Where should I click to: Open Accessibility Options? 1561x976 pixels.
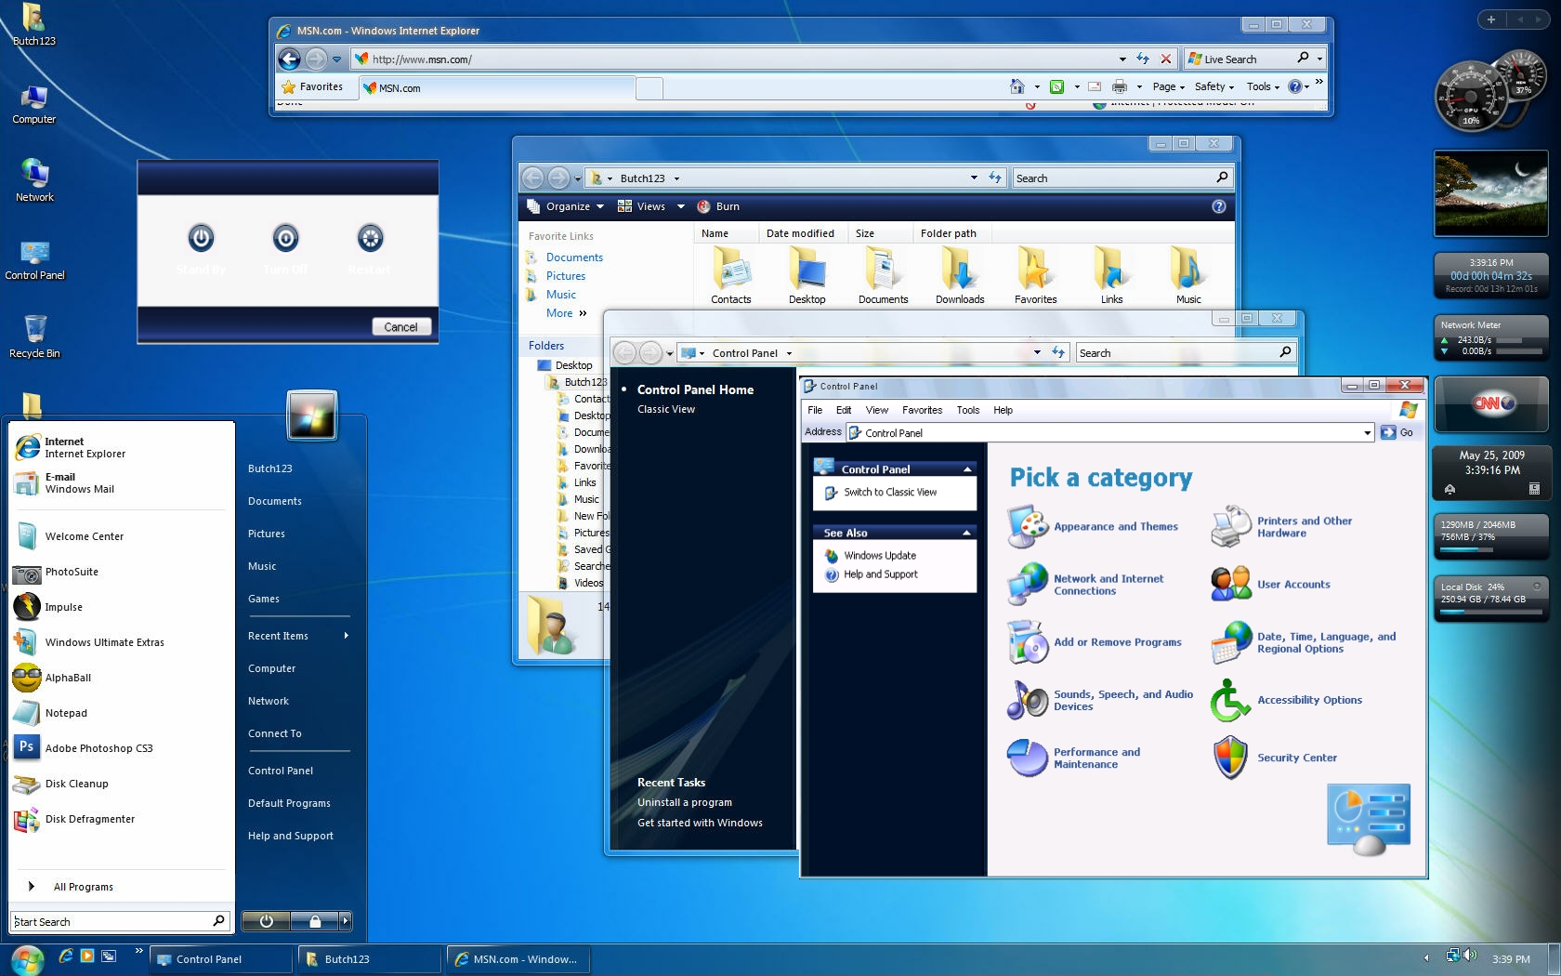1310,700
